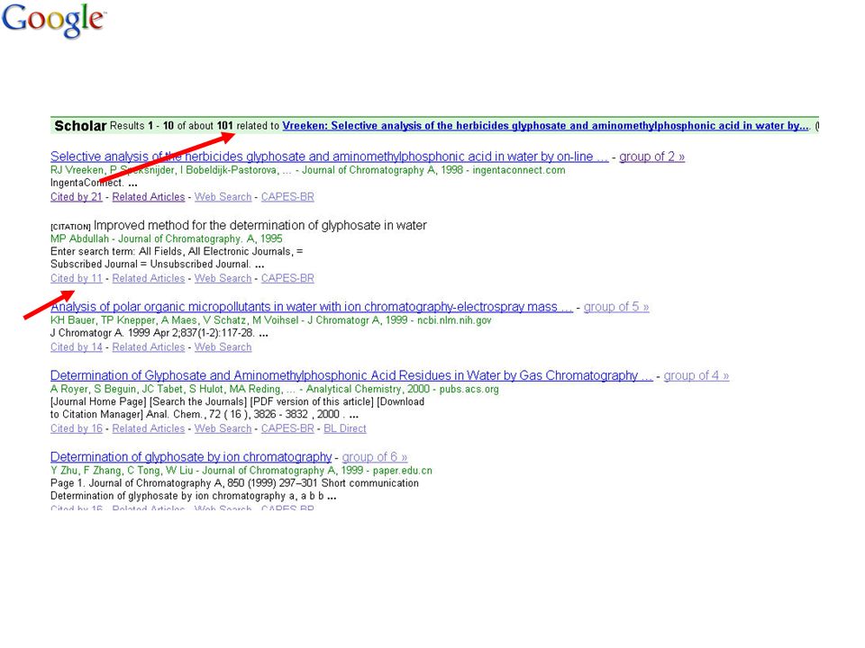Click Web Search under Vreeken result
Viewport: 865px width, 648px height.
pyautogui.click(x=223, y=197)
